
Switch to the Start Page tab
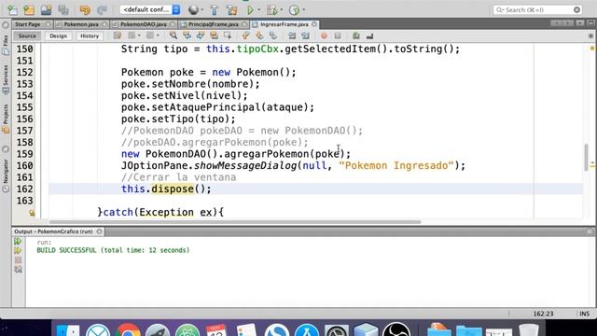pyautogui.click(x=28, y=24)
